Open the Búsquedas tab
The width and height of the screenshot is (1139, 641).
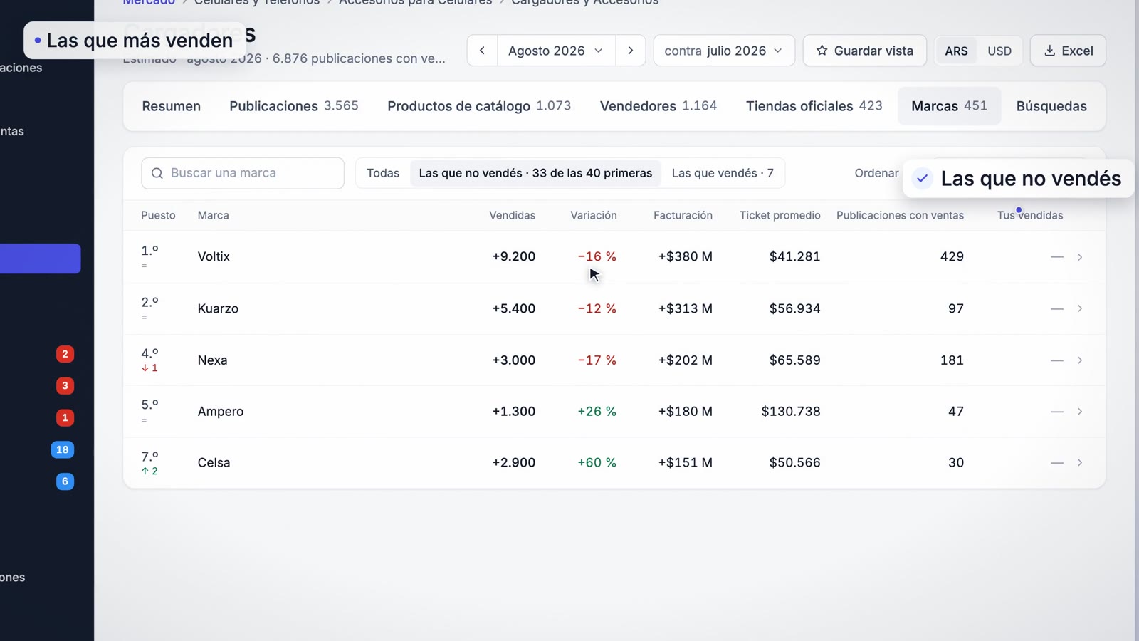1051,106
